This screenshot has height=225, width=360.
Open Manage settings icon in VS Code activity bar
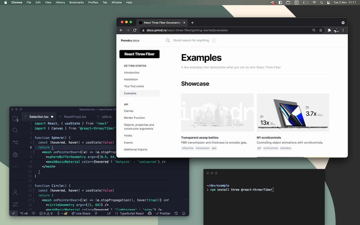(x=15, y=204)
